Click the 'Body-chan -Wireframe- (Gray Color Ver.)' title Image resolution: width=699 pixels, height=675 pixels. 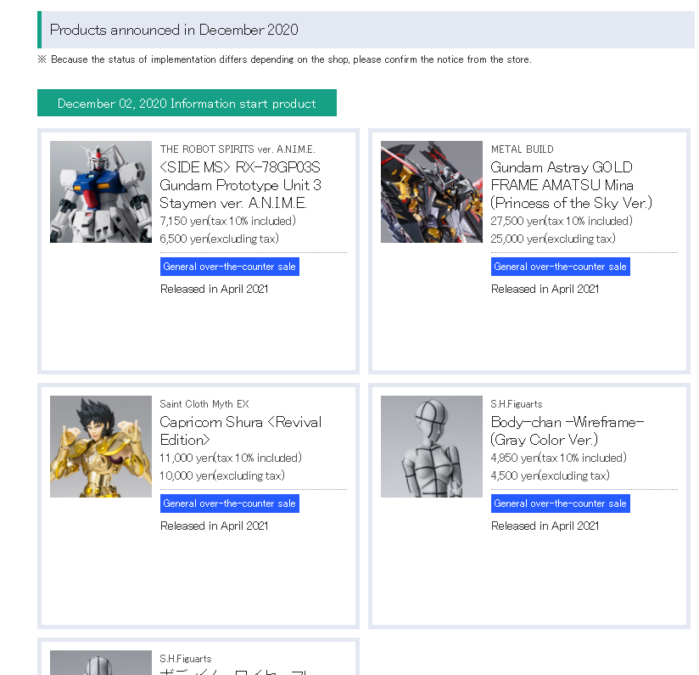click(x=567, y=431)
